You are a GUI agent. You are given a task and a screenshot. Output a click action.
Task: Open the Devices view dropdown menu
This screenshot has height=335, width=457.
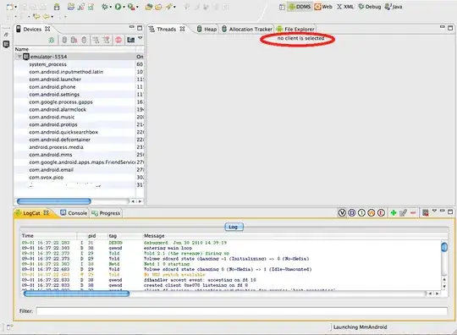click(140, 38)
